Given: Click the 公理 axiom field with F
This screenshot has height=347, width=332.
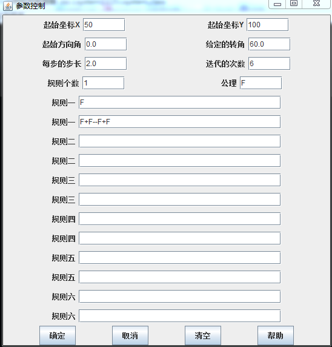Looking at the screenshot, I should pos(261,83).
